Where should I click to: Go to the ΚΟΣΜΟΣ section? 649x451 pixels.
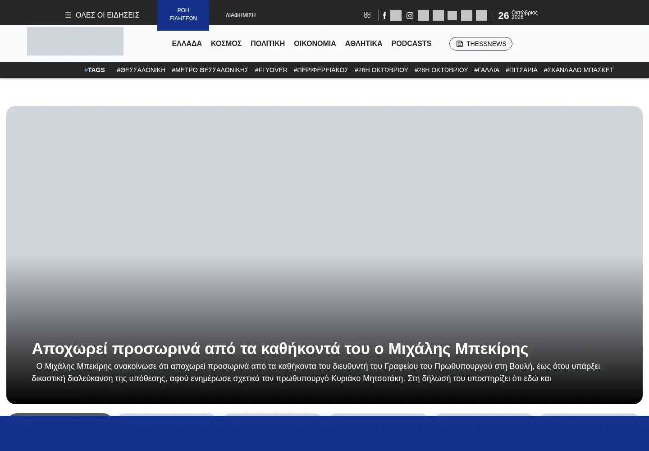tap(226, 43)
